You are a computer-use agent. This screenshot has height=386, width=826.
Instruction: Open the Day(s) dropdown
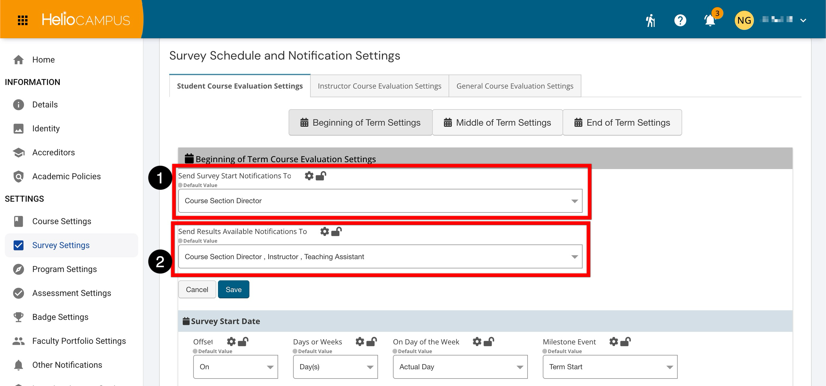click(x=336, y=367)
